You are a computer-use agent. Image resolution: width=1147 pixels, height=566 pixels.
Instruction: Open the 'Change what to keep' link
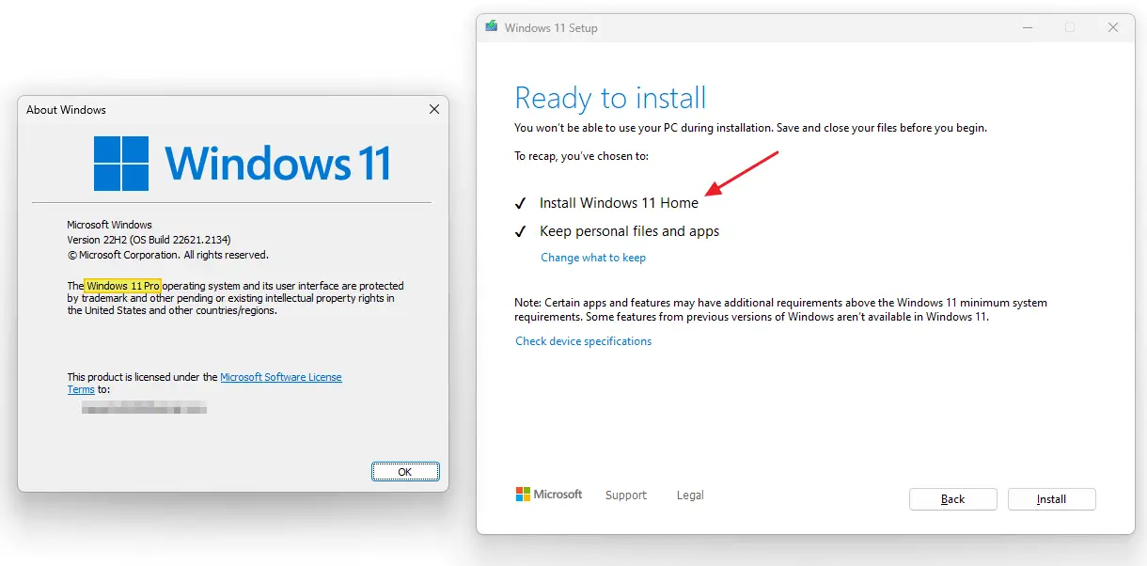point(593,258)
